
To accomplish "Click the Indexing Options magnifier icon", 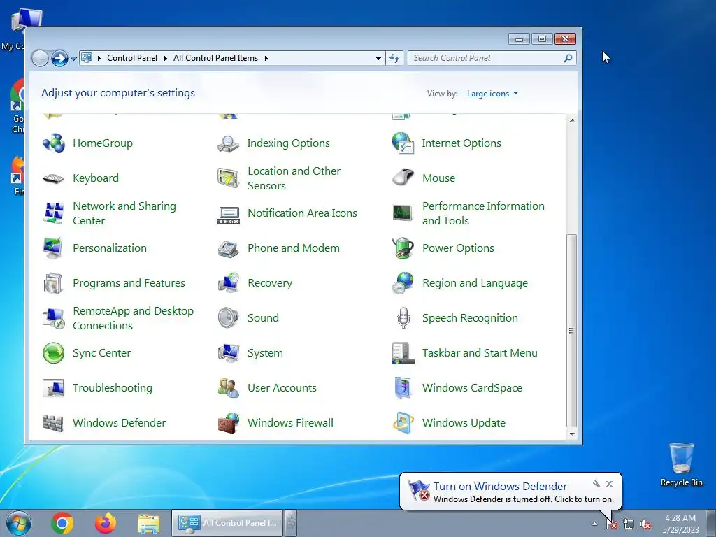I will click(229, 143).
